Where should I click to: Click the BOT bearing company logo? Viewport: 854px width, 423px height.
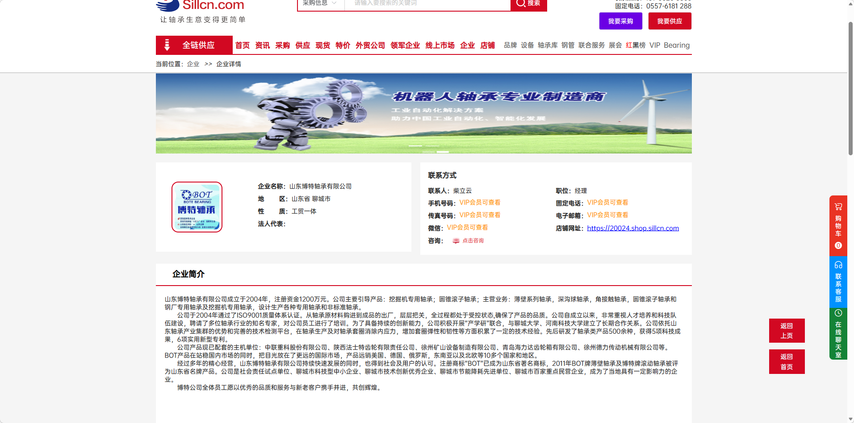(197, 207)
